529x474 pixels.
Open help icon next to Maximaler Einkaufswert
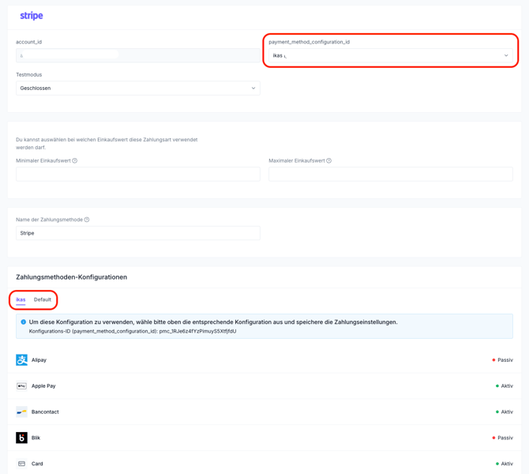click(x=329, y=160)
